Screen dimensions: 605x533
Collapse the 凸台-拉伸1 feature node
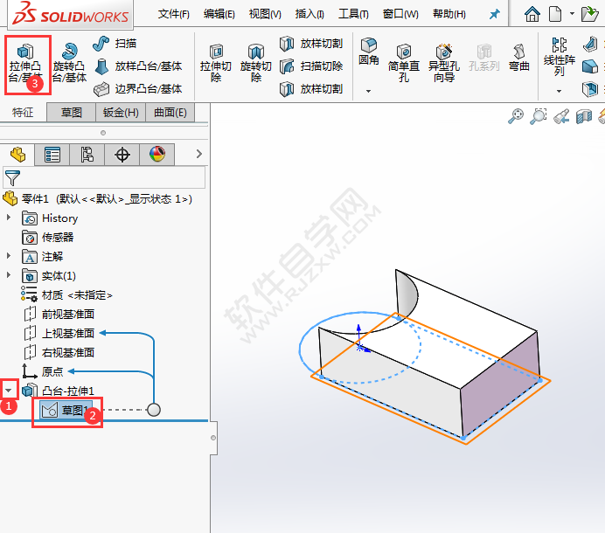pos(9,391)
